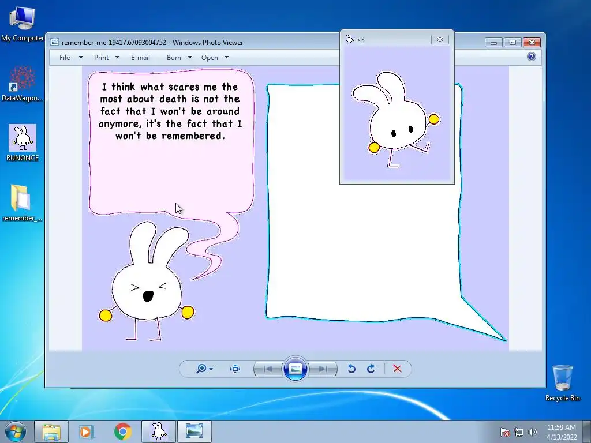Viewport: 591px width, 443px height.
Task: Expand the Open dropdown arrow
Action: point(226,58)
